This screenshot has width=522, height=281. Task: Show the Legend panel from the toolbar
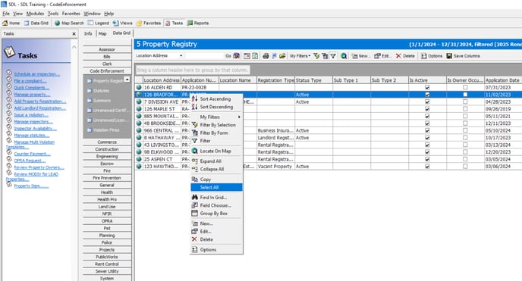point(98,23)
